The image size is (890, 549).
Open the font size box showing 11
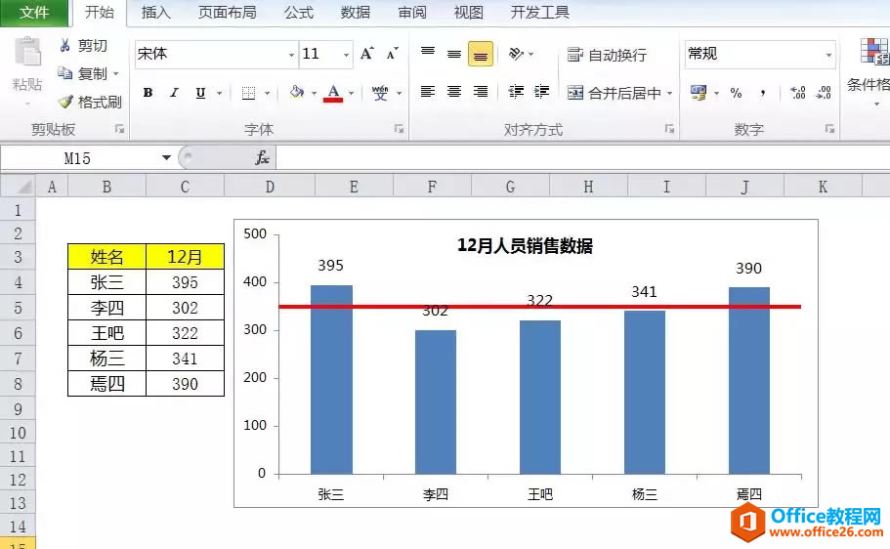[325, 54]
